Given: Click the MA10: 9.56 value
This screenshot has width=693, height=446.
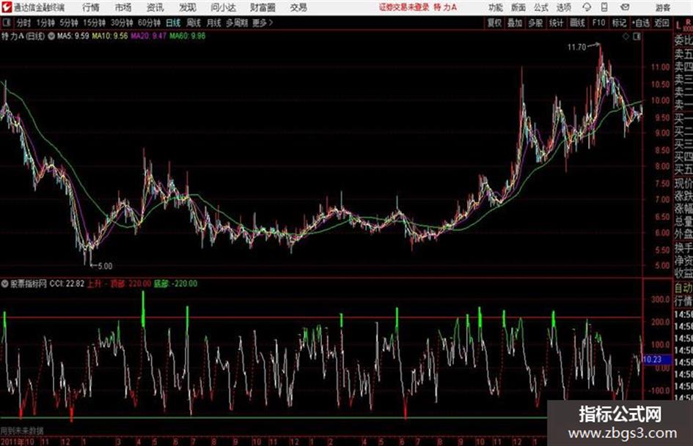Looking at the screenshot, I should pyautogui.click(x=109, y=36).
